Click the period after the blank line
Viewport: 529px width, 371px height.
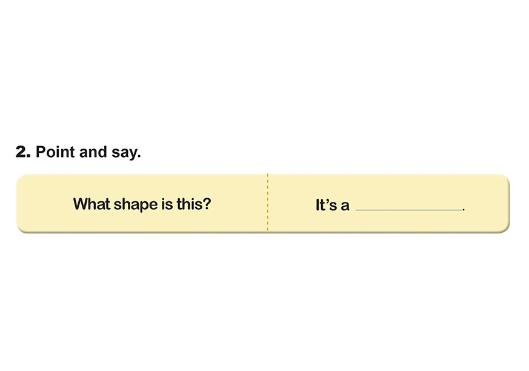pyautogui.click(x=464, y=209)
